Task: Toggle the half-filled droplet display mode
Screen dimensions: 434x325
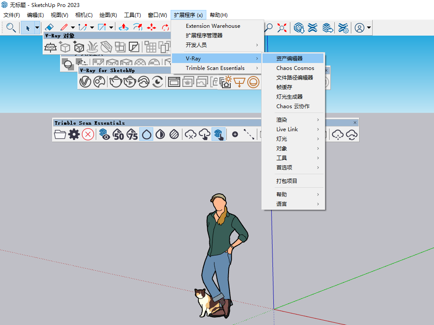Action: [x=160, y=135]
